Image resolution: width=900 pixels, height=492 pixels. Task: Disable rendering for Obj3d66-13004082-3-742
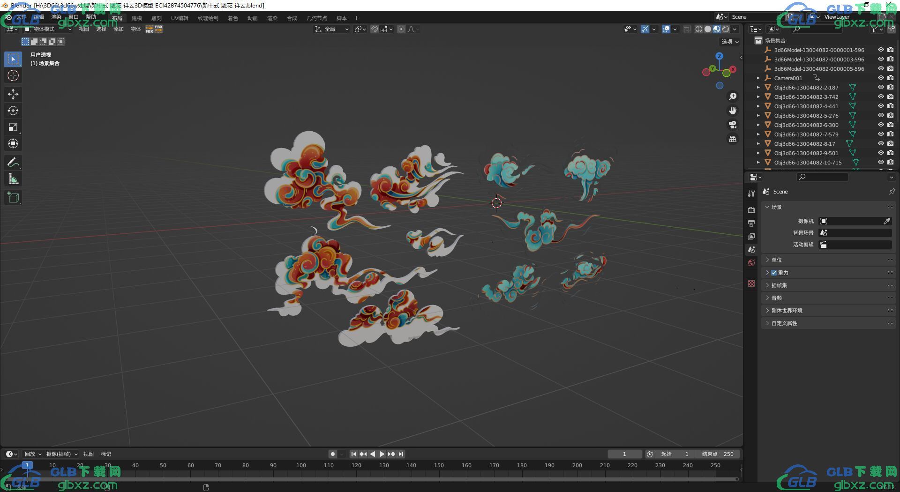pyautogui.click(x=891, y=97)
